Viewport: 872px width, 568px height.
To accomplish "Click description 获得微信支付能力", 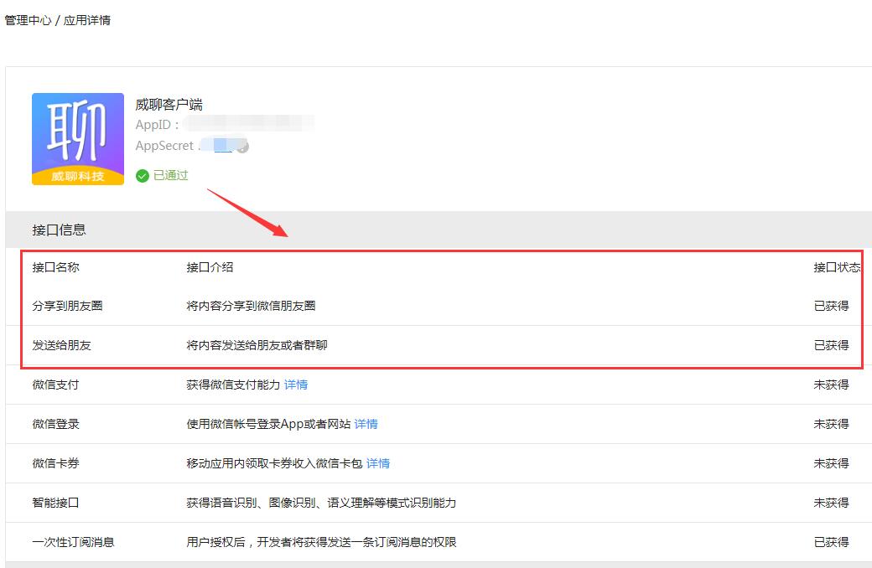I will tap(233, 385).
